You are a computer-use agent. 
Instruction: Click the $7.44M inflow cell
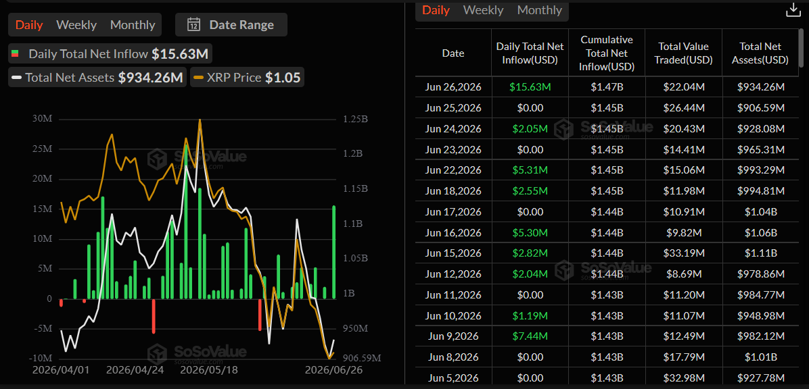point(530,336)
